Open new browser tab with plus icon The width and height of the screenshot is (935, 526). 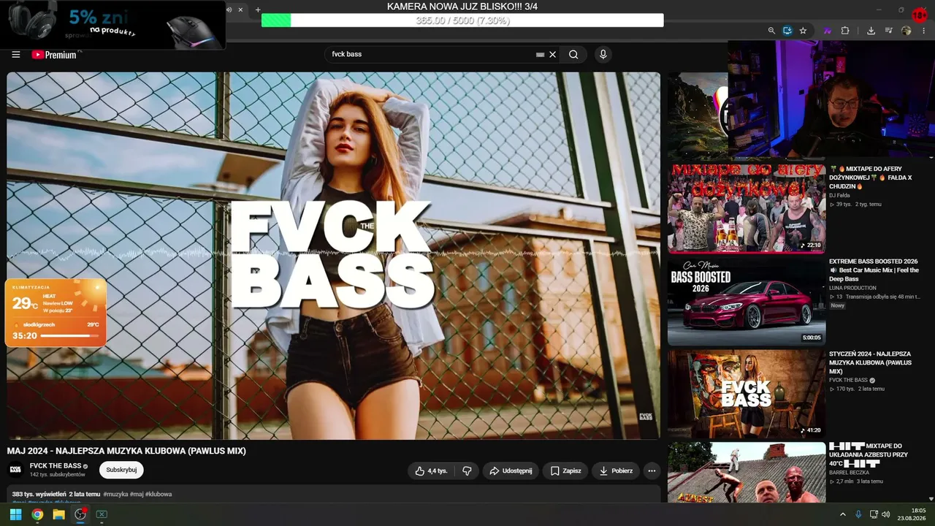point(258,9)
